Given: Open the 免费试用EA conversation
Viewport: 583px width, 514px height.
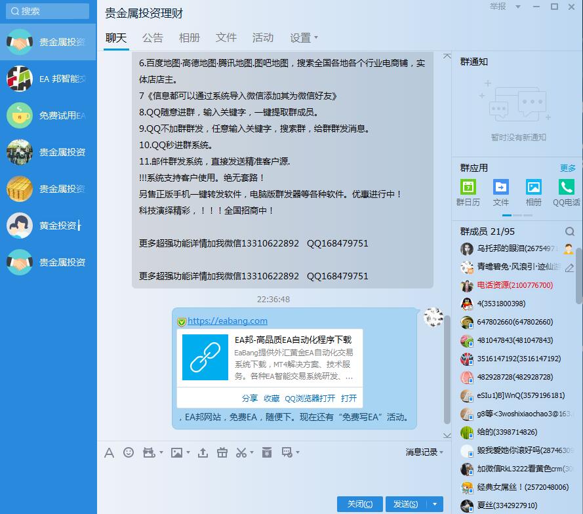Looking at the screenshot, I should [48, 115].
